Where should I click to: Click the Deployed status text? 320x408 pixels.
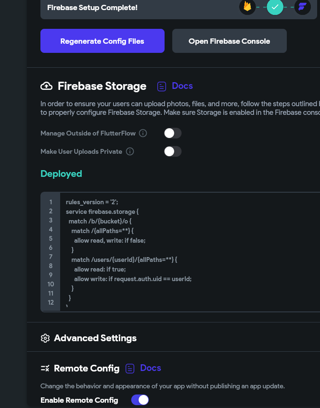coord(61,173)
